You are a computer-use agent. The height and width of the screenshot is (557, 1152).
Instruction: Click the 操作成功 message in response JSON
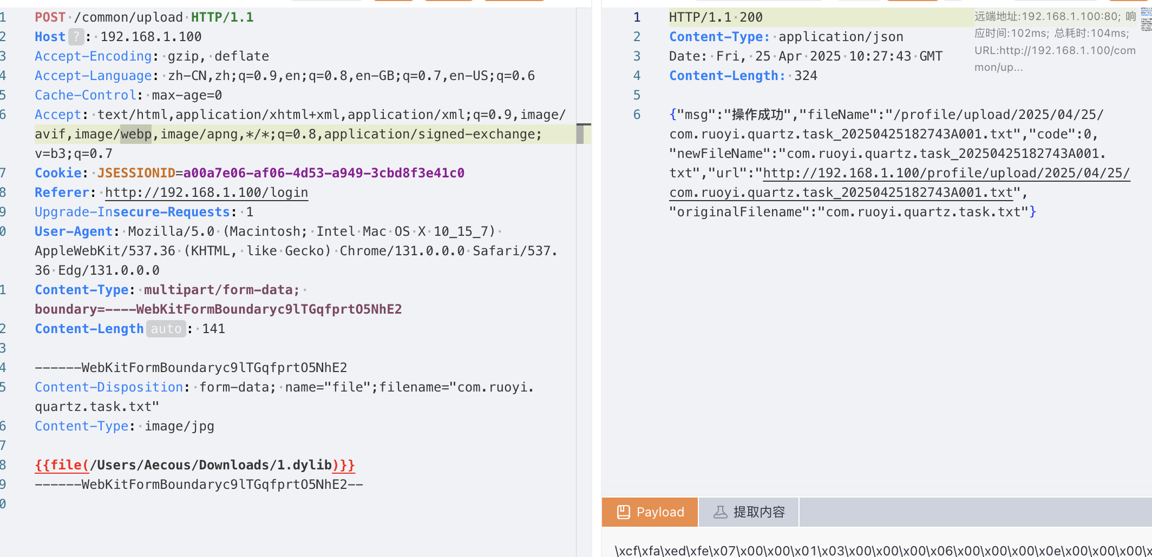[757, 115]
